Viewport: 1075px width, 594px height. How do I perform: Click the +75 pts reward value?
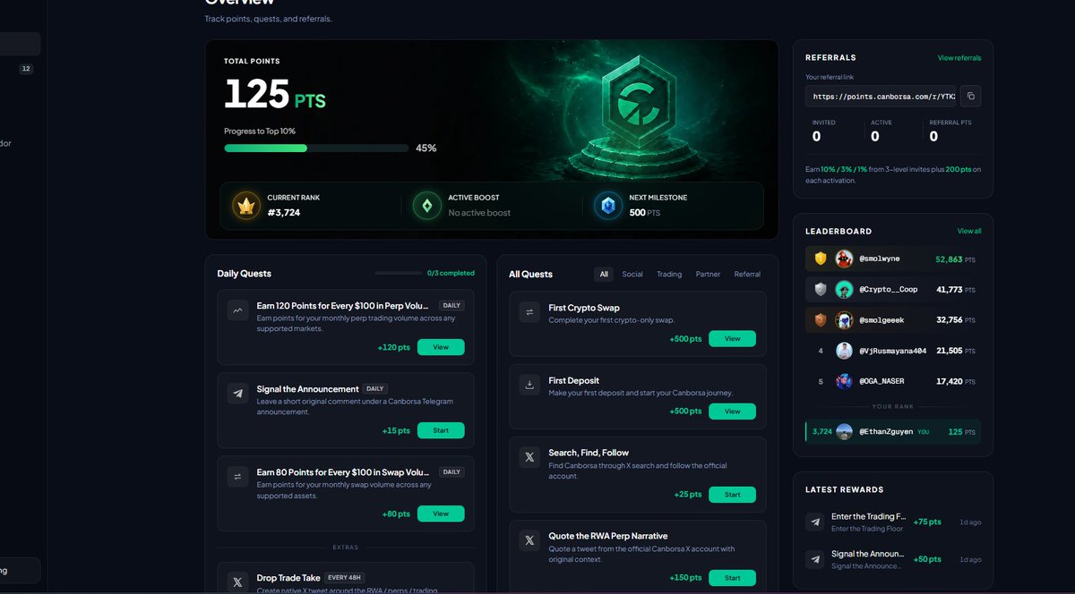pos(927,522)
